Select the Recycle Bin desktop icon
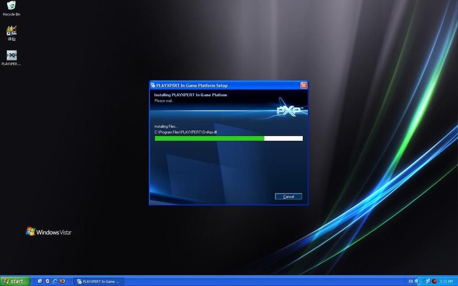Viewport: 458px width, 286px height. pos(11,8)
